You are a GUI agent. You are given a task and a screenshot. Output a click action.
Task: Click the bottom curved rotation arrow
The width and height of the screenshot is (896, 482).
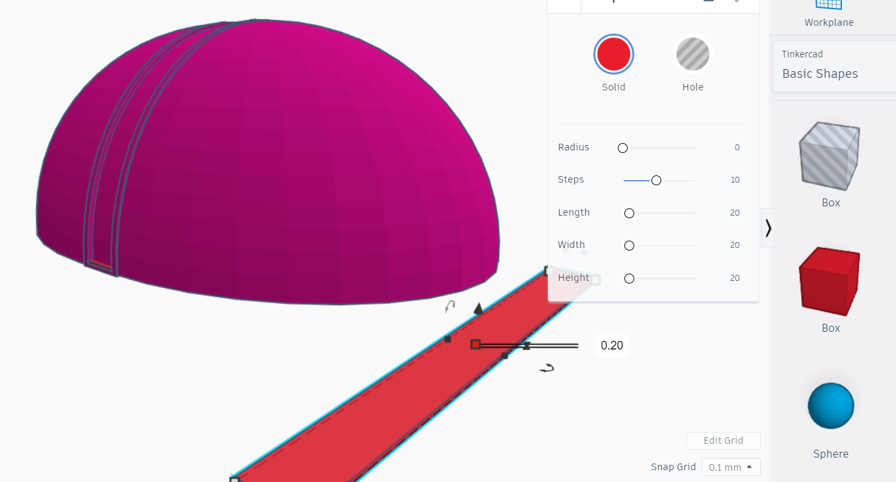(546, 369)
